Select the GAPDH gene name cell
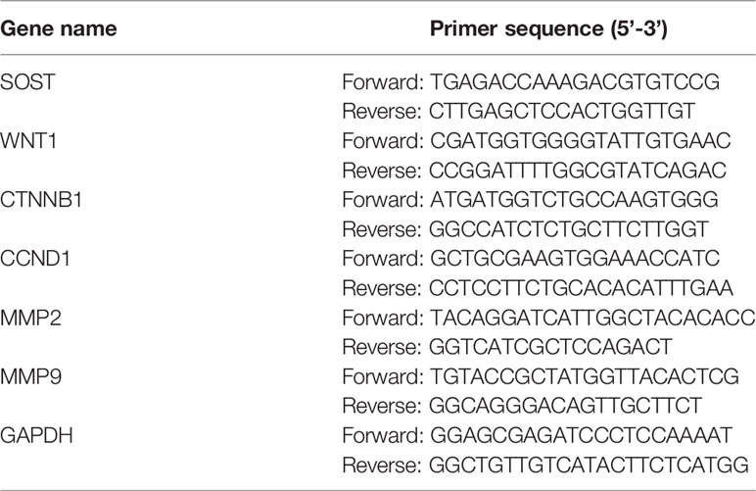 [x=36, y=435]
